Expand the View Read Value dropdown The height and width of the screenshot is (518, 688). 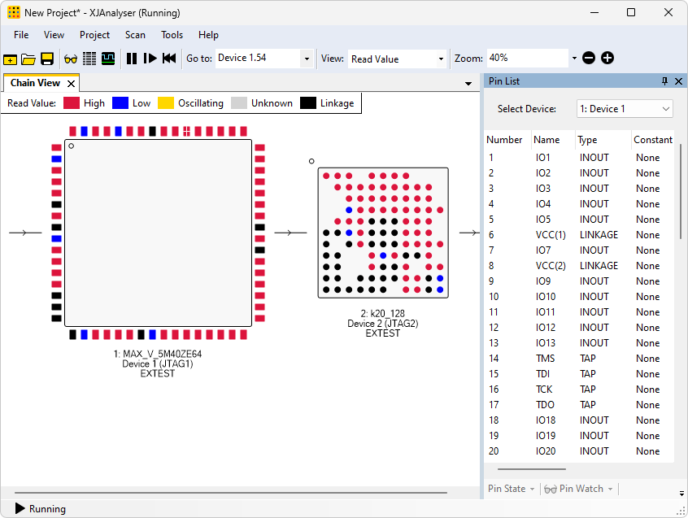point(442,59)
